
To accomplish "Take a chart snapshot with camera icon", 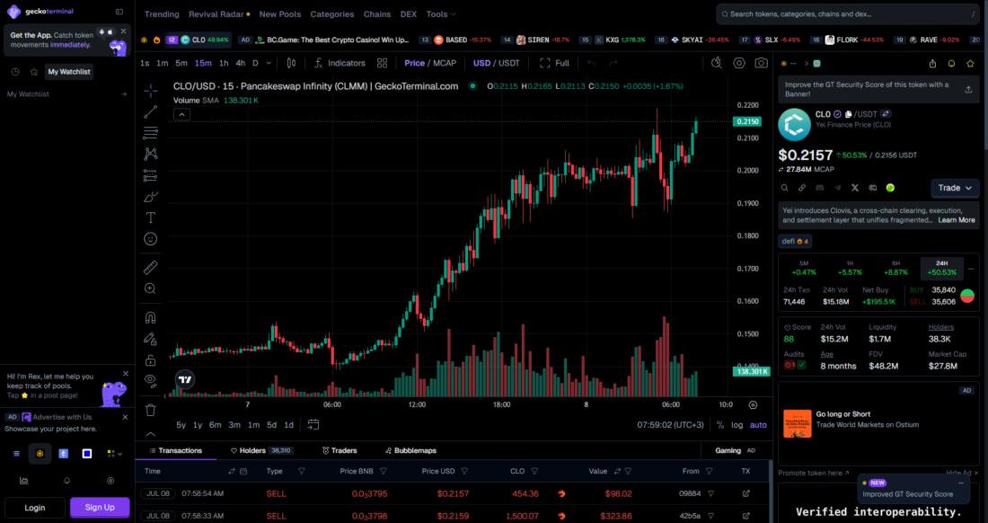I will (x=761, y=63).
